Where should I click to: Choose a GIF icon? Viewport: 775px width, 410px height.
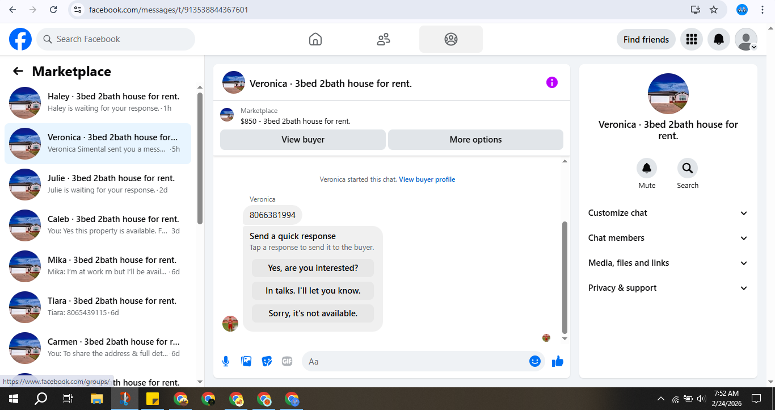287,361
